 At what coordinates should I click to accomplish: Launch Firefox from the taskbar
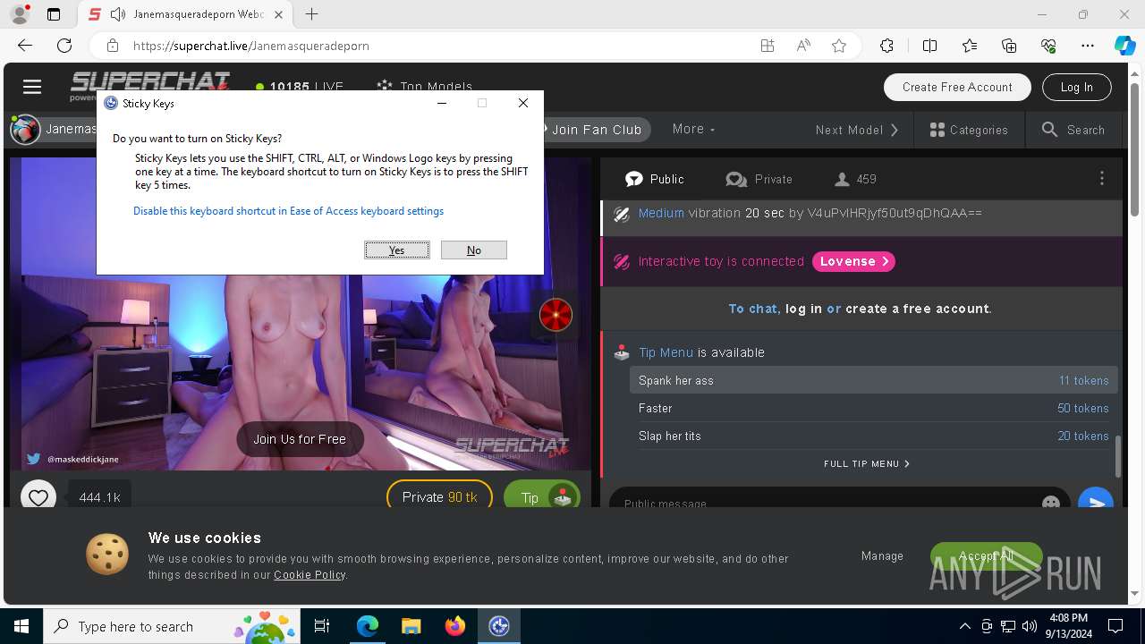click(454, 626)
